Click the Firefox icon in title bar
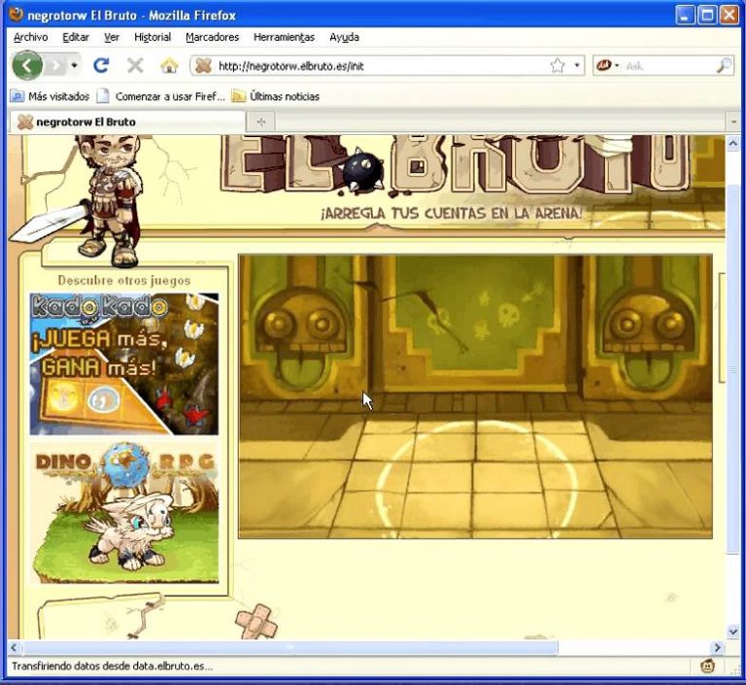 tap(17, 15)
